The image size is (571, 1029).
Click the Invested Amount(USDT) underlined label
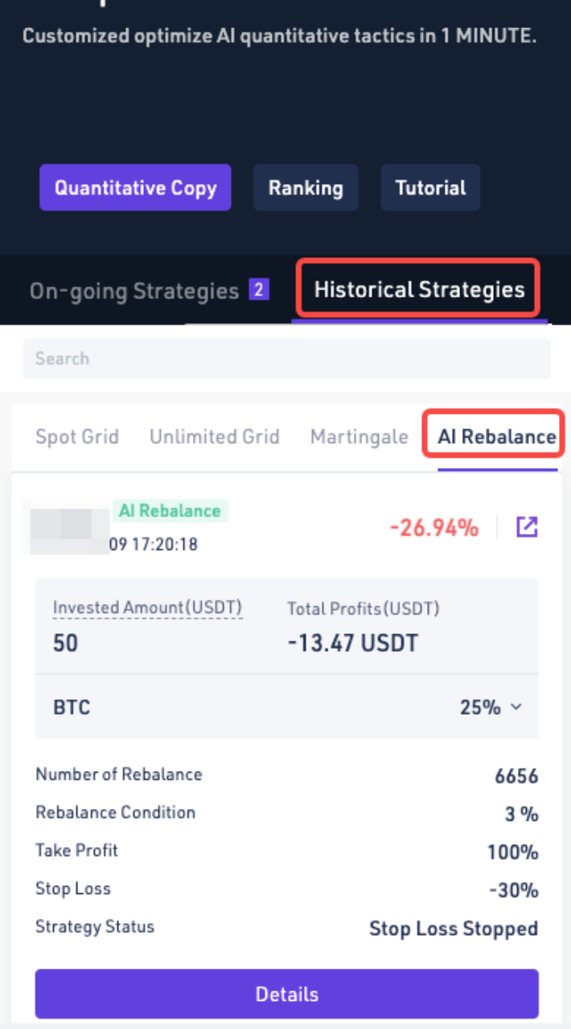(147, 609)
